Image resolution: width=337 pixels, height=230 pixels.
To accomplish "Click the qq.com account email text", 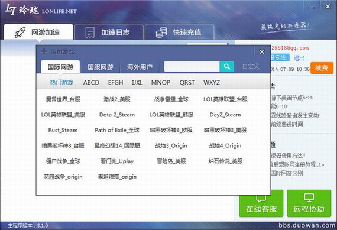I will click(x=290, y=48).
